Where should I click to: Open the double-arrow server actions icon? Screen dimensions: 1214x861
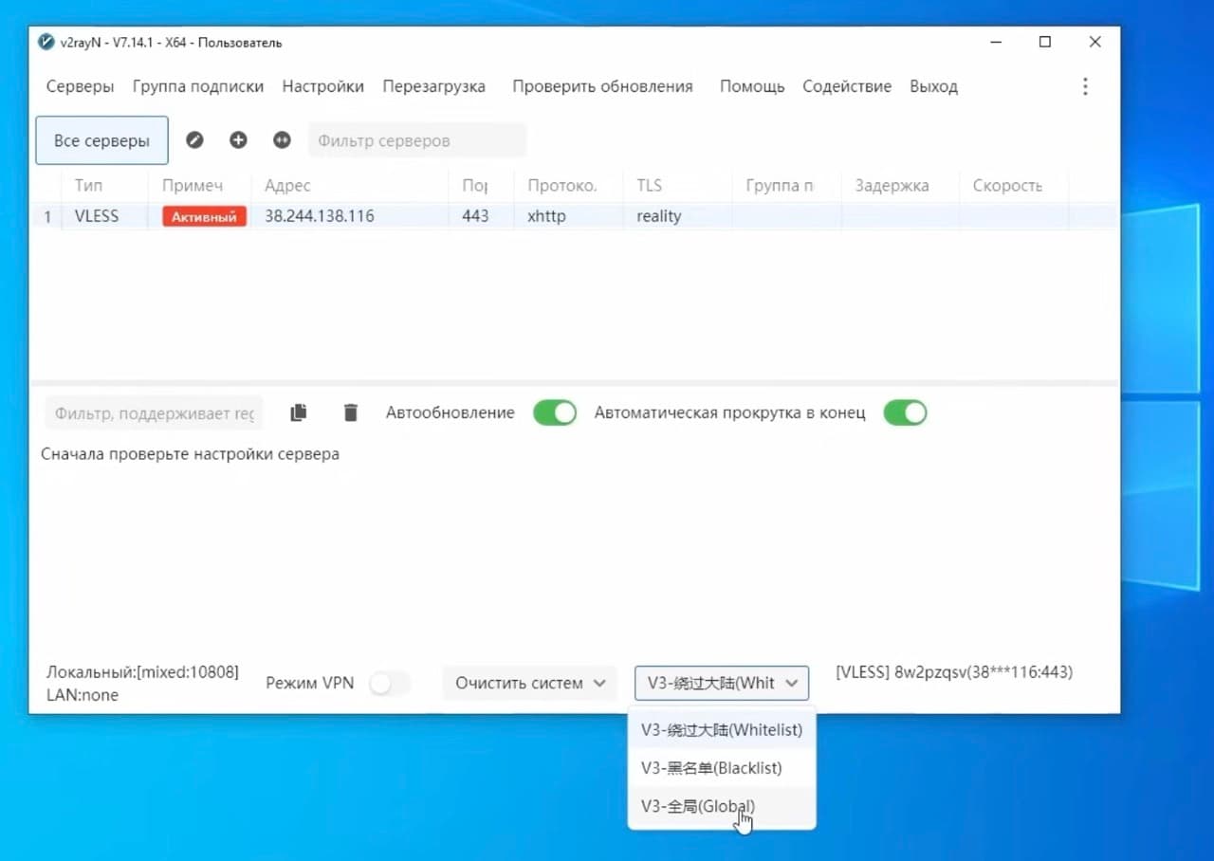coord(282,139)
